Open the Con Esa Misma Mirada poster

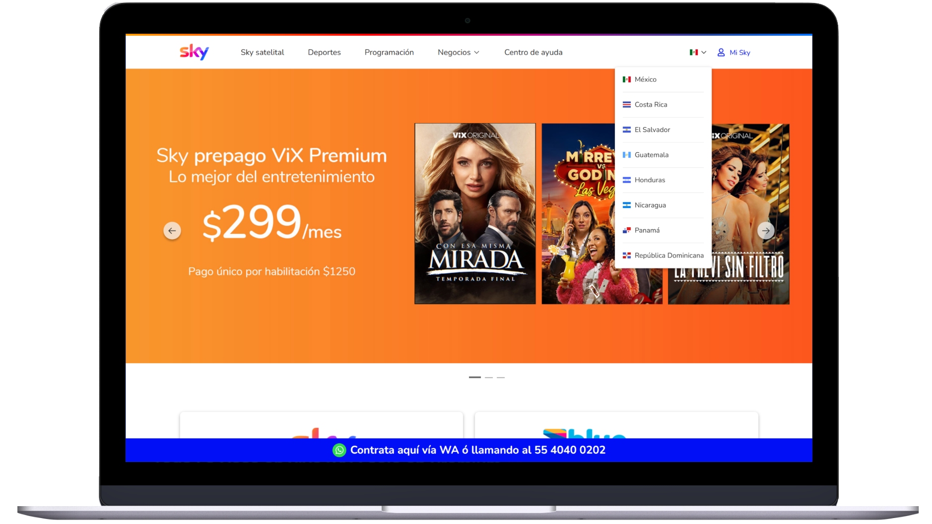pos(475,214)
